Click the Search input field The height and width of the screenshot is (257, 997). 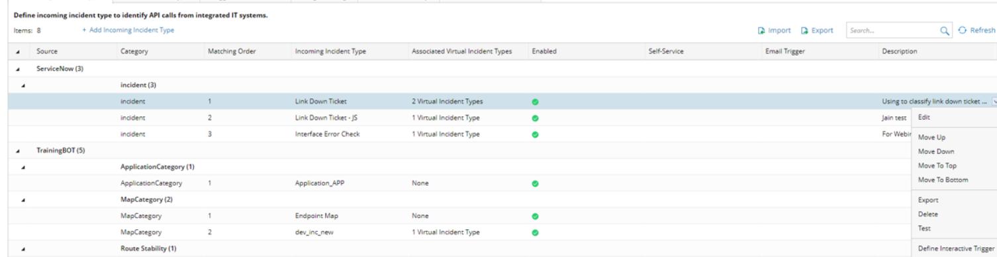892,30
